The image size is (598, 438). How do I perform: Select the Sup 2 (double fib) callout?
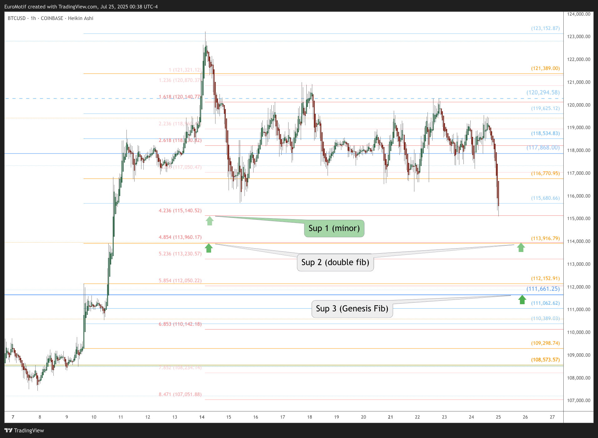335,262
